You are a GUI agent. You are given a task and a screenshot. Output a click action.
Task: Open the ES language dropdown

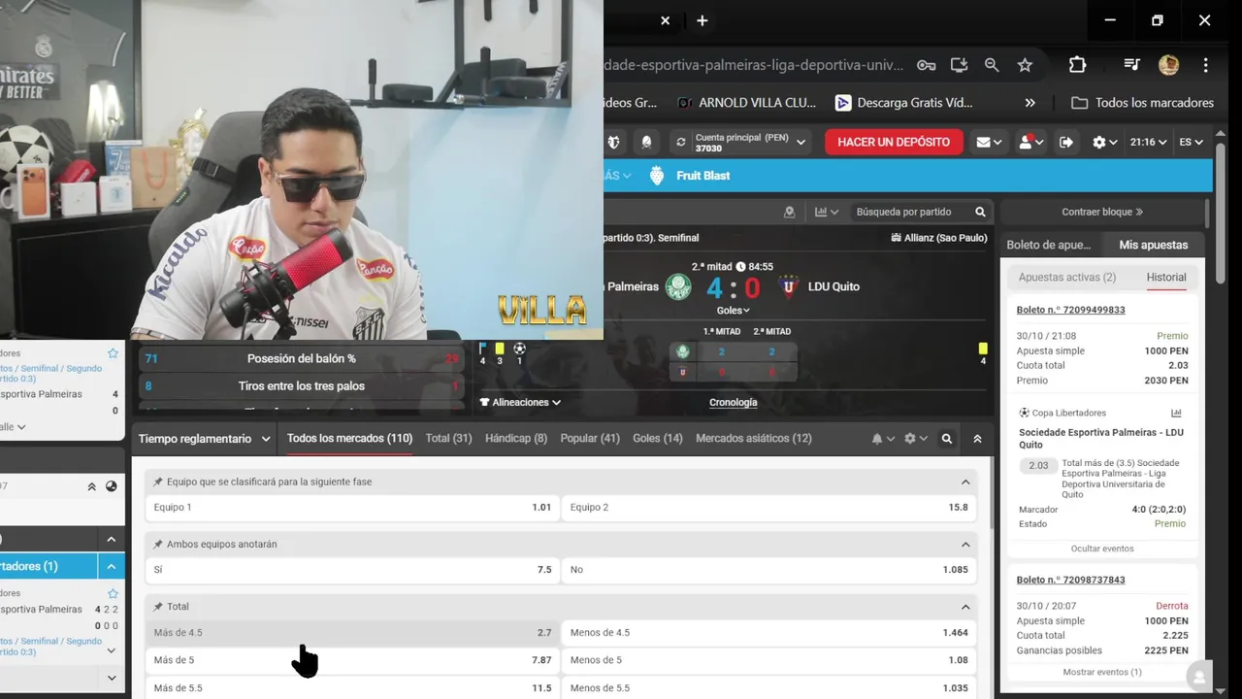[x=1191, y=142]
